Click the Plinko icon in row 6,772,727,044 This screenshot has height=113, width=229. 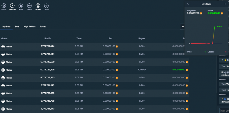pos(3,47)
